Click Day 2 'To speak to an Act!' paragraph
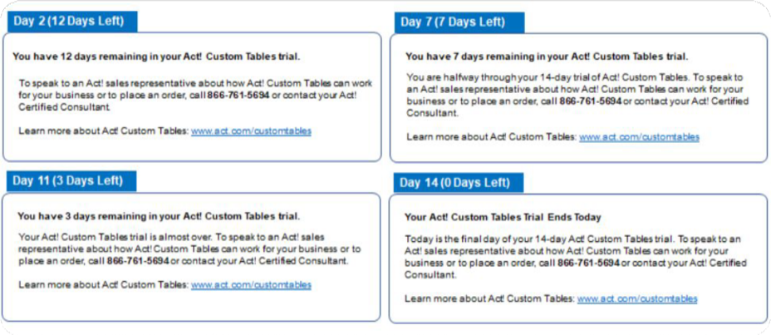 click(x=195, y=95)
